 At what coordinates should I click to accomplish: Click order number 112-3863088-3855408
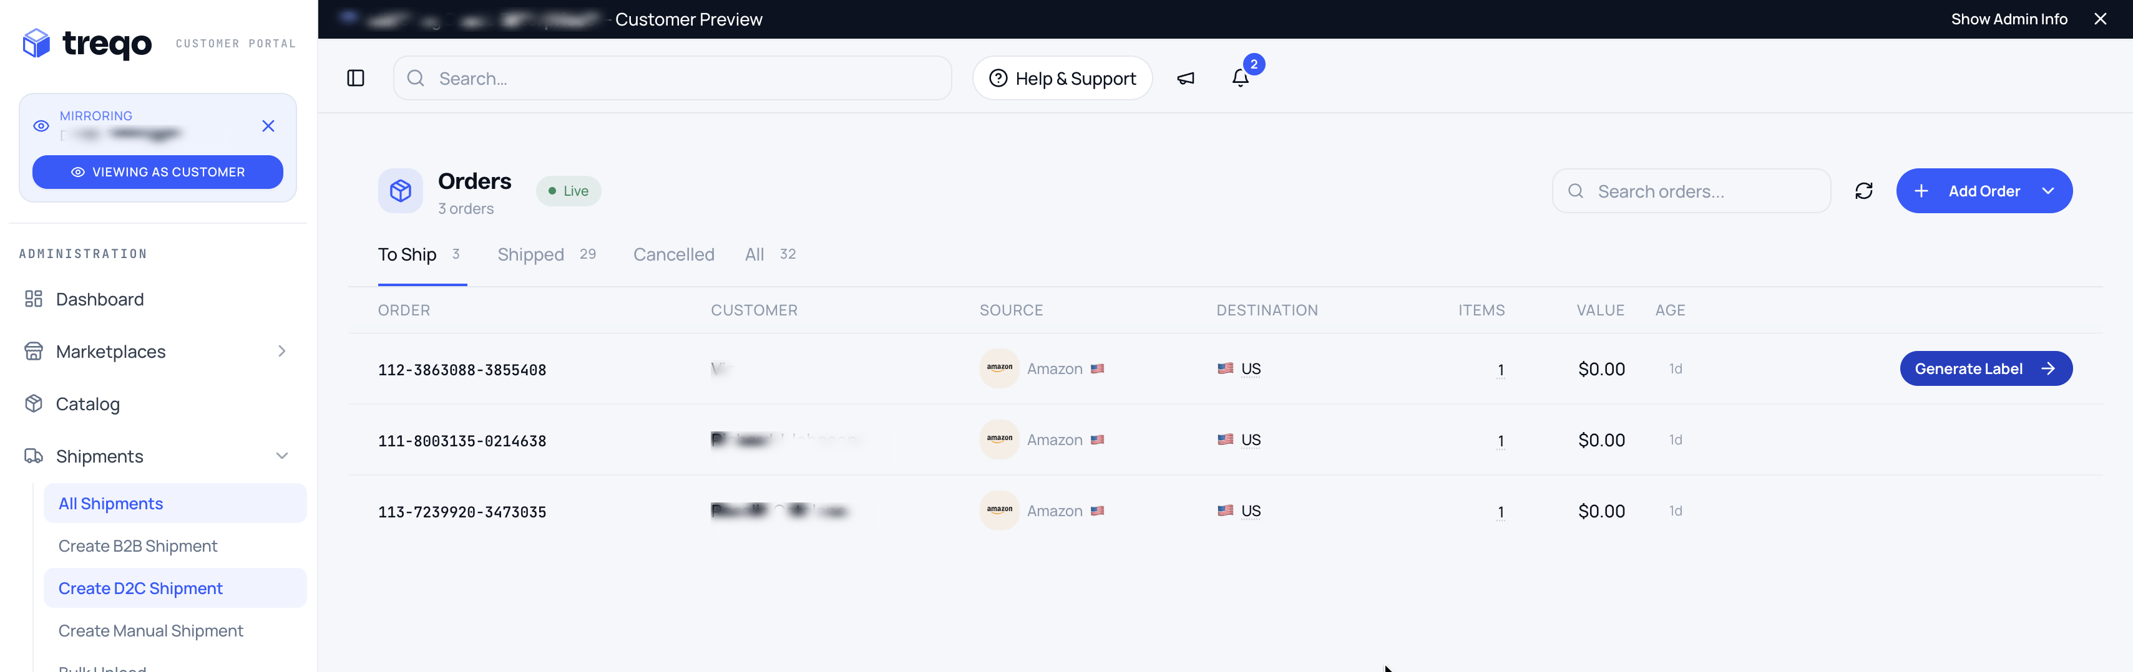(x=462, y=370)
